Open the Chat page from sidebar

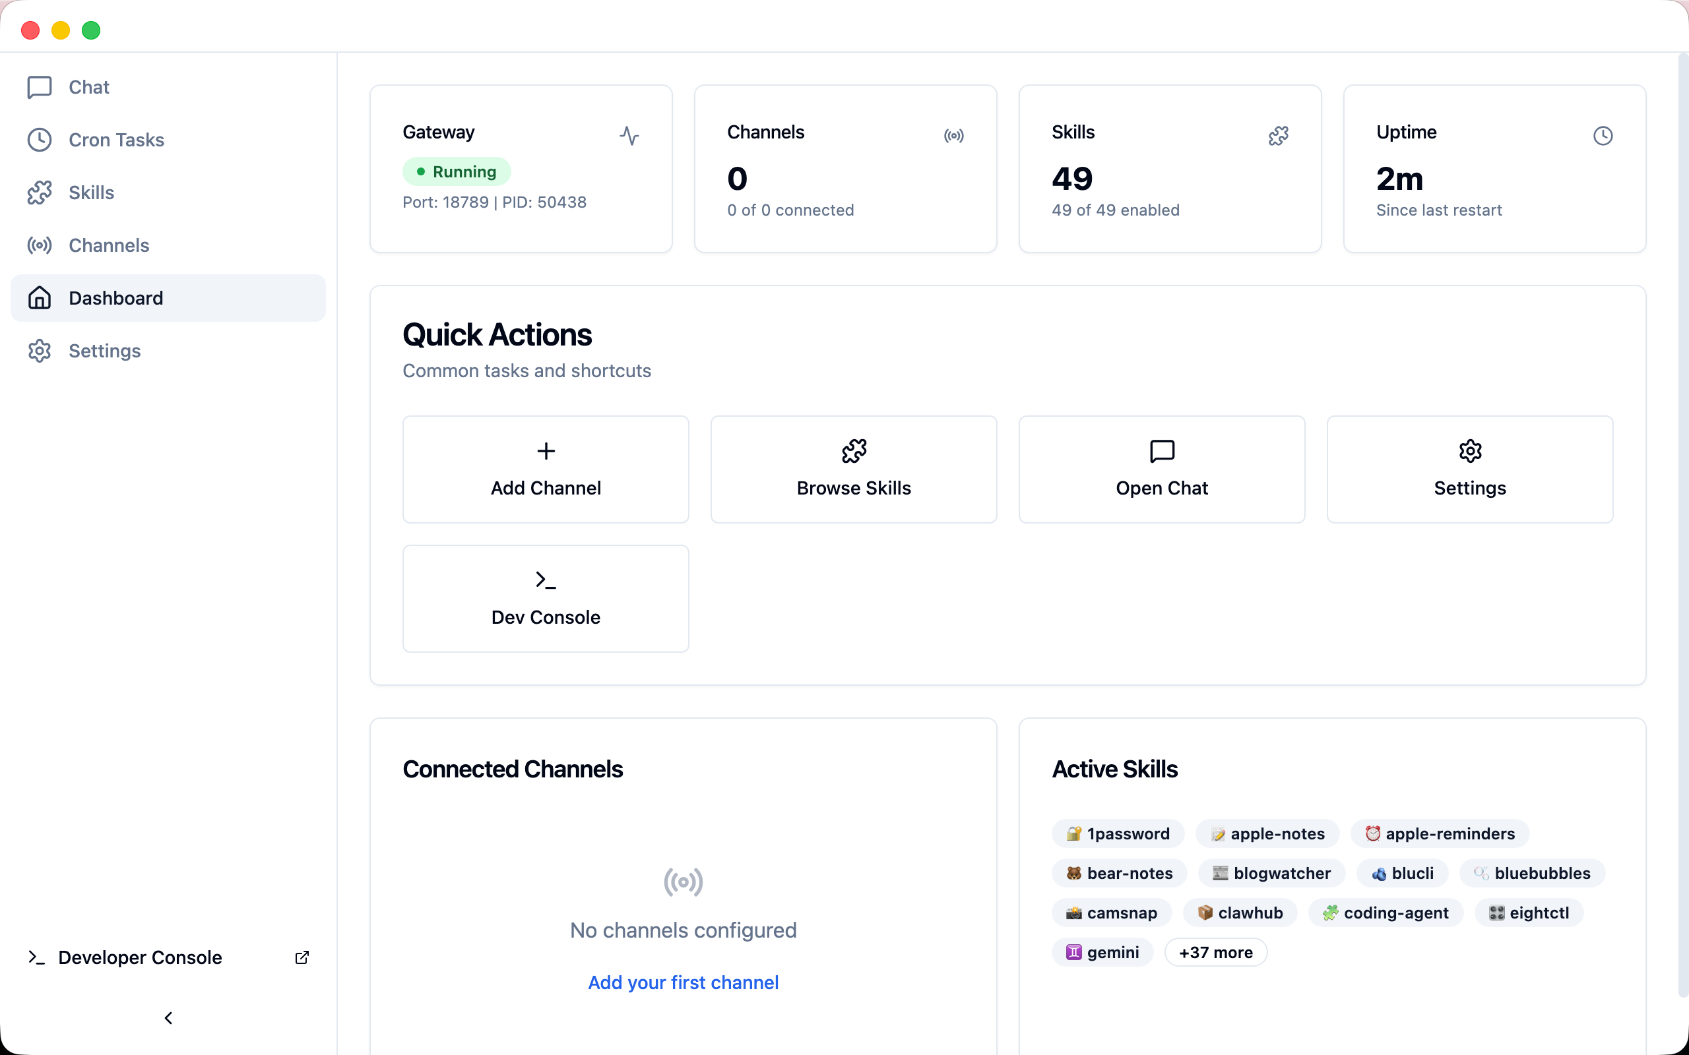point(88,87)
